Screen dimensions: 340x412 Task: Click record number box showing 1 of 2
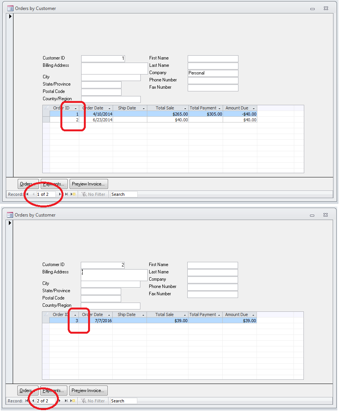46,194
